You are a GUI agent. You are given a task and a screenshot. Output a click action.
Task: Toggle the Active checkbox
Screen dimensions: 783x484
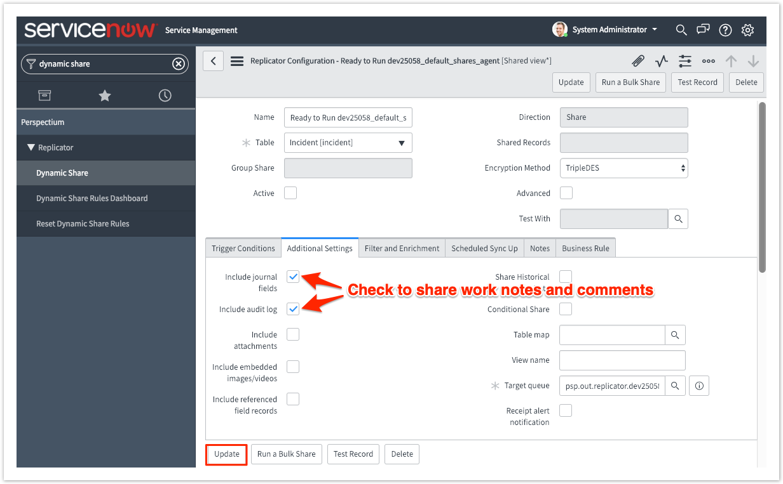coord(290,193)
